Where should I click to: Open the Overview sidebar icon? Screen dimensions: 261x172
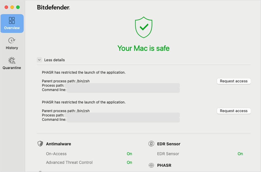[12, 21]
